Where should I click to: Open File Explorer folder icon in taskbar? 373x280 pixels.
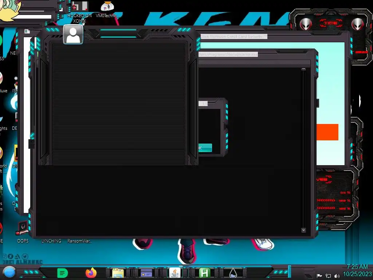[118, 273]
